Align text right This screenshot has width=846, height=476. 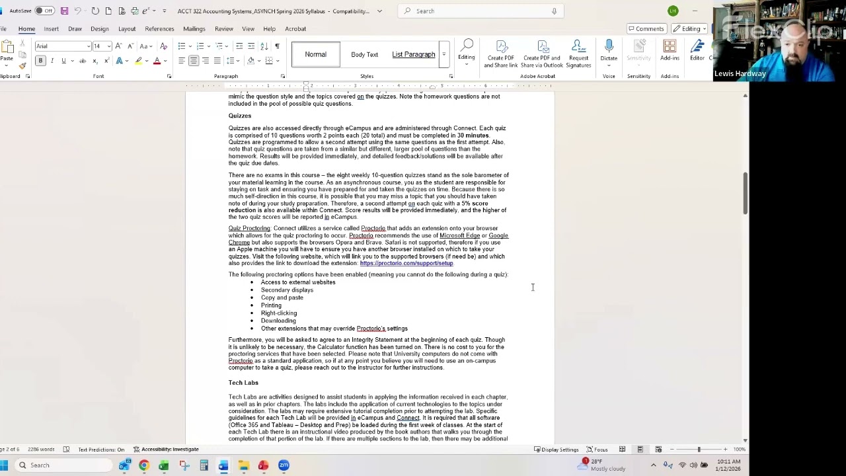pos(206,61)
